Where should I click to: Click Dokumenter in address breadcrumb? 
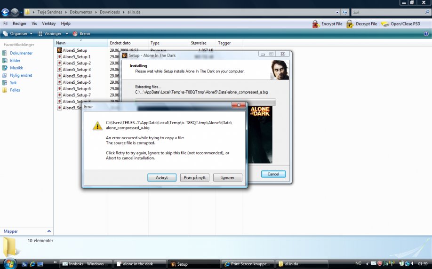81,12
